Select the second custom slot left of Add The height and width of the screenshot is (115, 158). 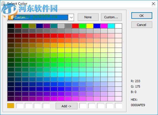click(20, 106)
